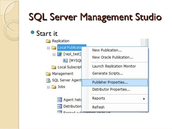This screenshot has width=172, height=129.
Task: Click the Distribution job icon
Action: [60, 106]
